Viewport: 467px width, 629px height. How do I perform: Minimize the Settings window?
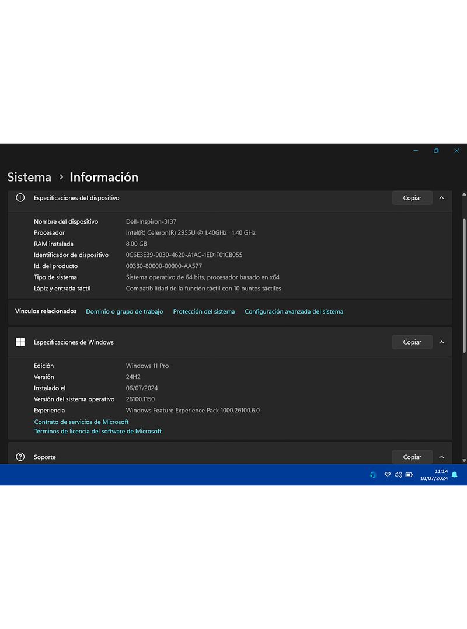pos(416,151)
